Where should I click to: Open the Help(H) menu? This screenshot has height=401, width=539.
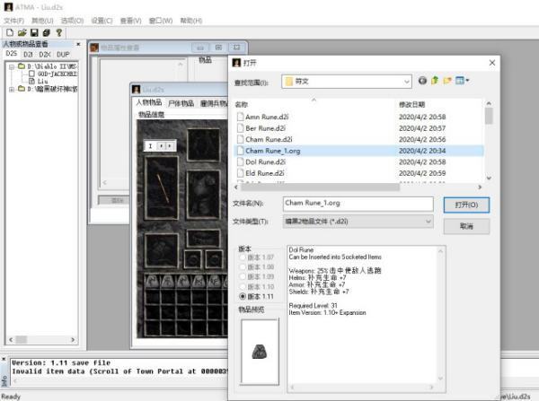point(191,21)
